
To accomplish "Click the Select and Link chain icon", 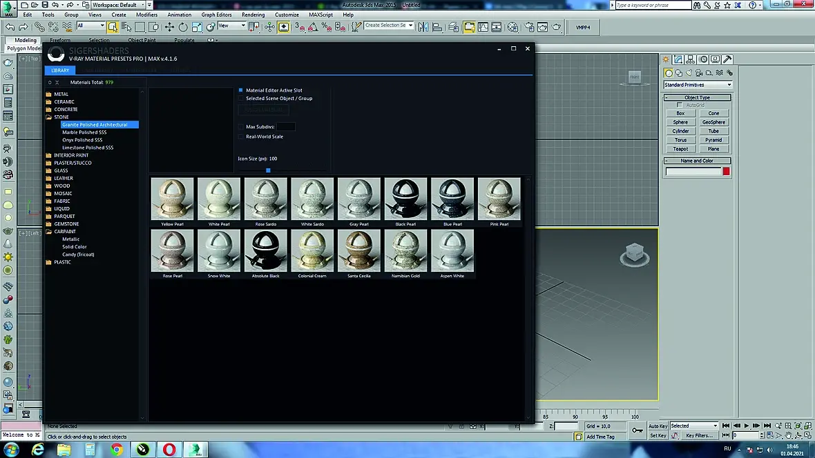I will (x=39, y=27).
